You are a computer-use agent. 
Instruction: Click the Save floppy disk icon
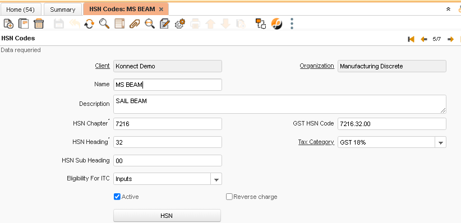click(x=59, y=24)
